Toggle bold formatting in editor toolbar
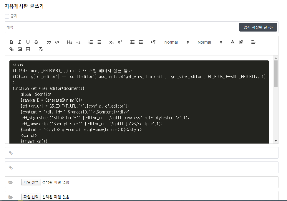The image size is (287, 201). [x=11, y=42]
